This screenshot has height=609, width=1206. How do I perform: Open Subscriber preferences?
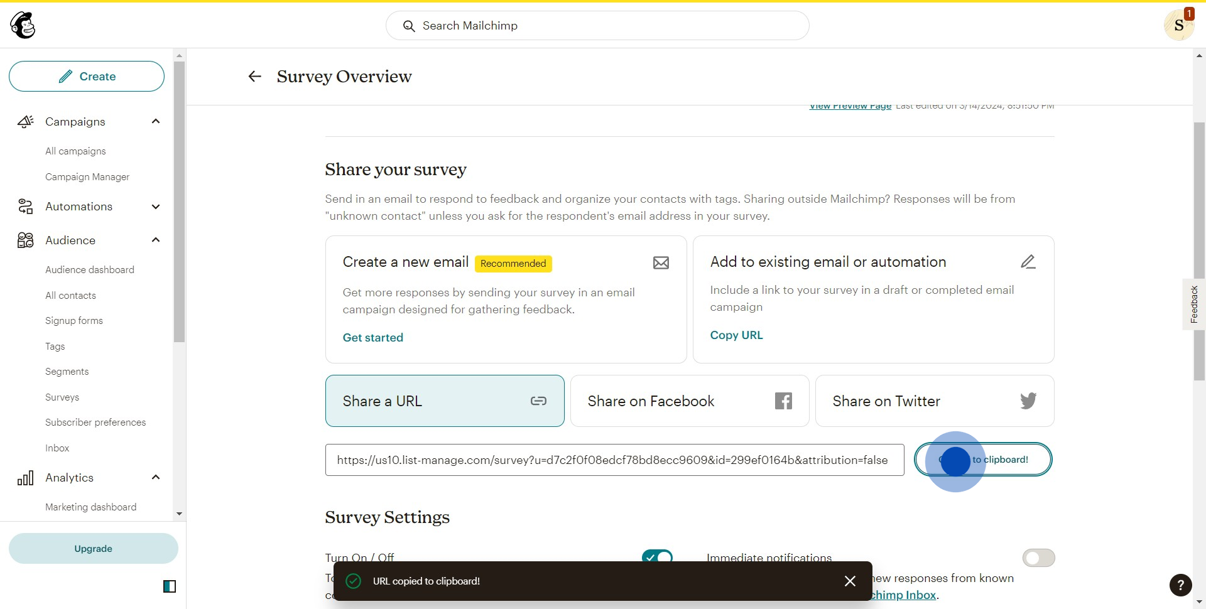pos(95,423)
